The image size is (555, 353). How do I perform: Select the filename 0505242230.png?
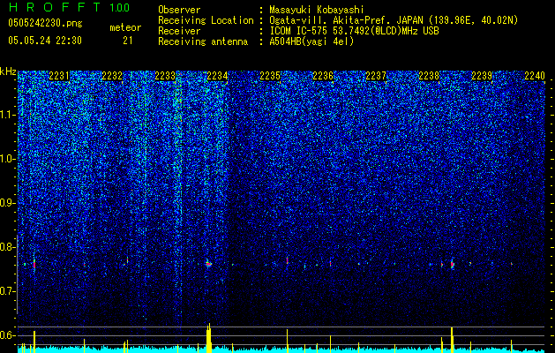pyautogui.click(x=45, y=24)
